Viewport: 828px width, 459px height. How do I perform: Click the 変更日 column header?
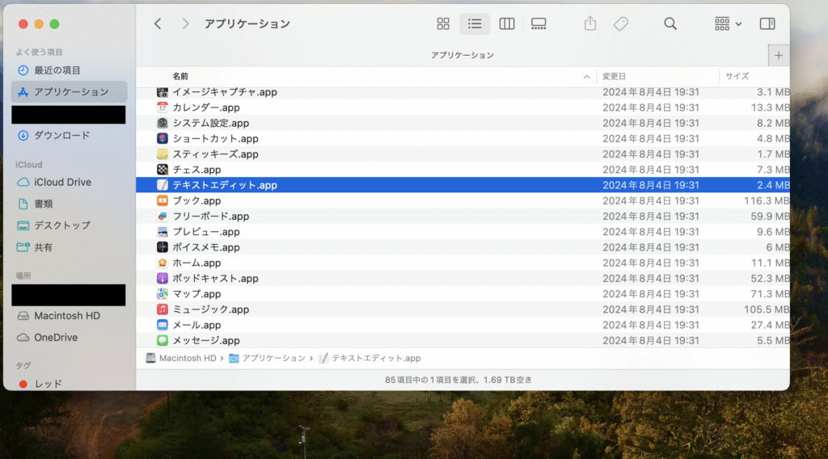615,76
